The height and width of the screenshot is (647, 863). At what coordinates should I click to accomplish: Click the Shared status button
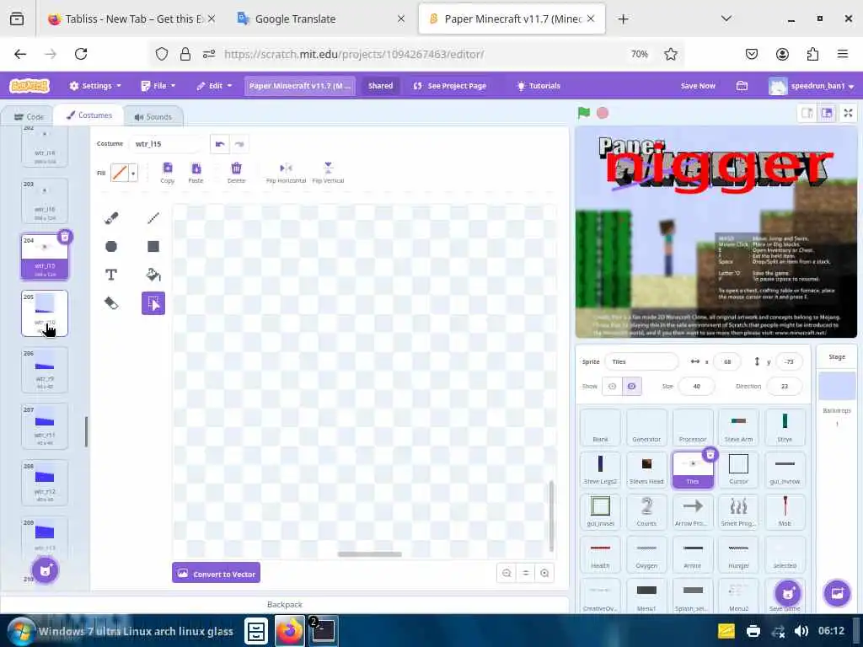pos(380,86)
